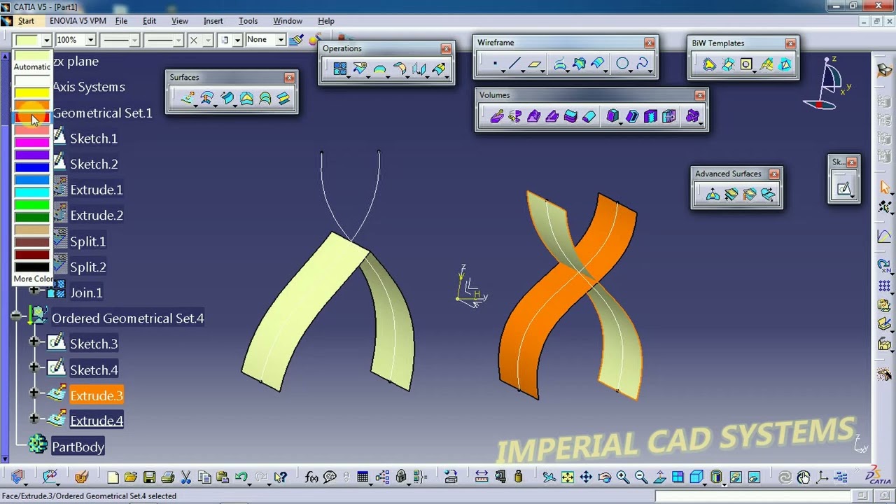Click the Painter brush icon in Graphic Properties

[297, 40]
